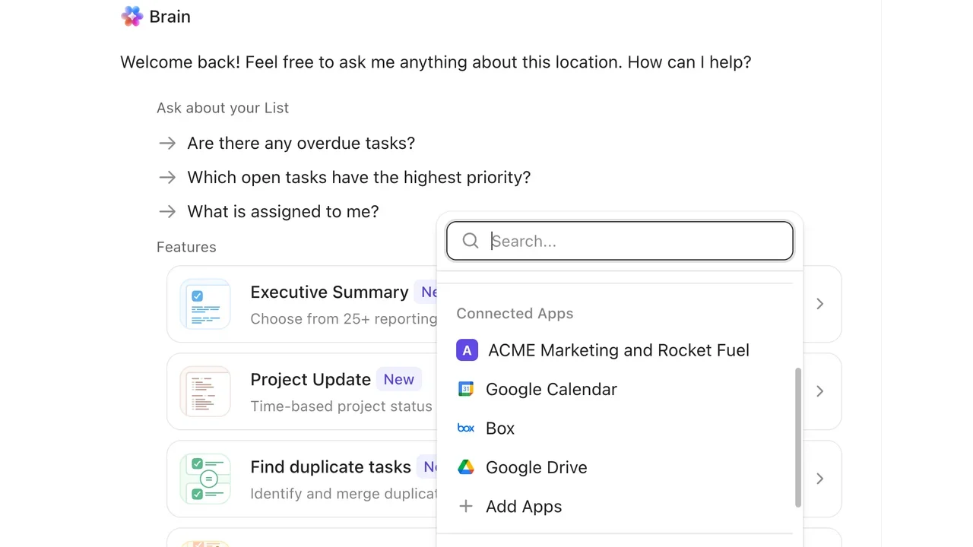This screenshot has height=547, width=973.
Task: Expand Find duplicate tasks chevron arrow
Action: 819,479
